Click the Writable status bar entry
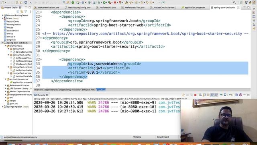This screenshot has height=145, width=257. click(x=137, y=137)
